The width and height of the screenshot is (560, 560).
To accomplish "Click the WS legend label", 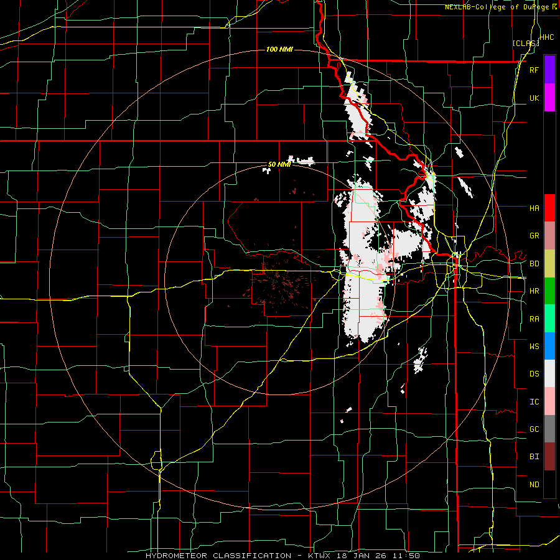I will pos(534,346).
